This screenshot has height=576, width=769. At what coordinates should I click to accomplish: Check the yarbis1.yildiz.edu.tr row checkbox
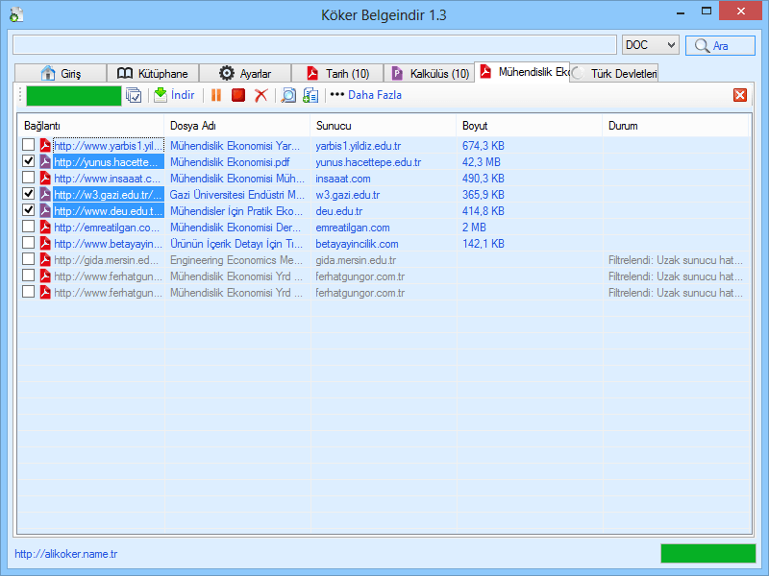point(29,145)
